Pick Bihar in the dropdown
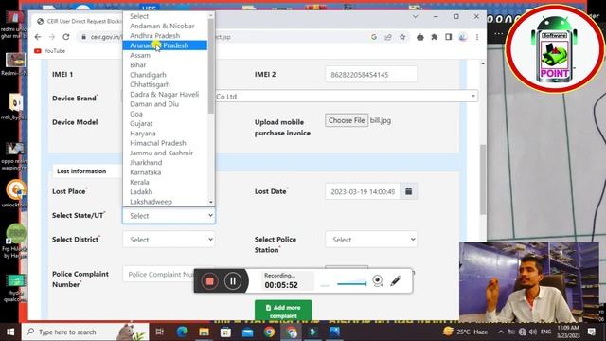Screen dimensions: 606x341 [x=165, y=65]
